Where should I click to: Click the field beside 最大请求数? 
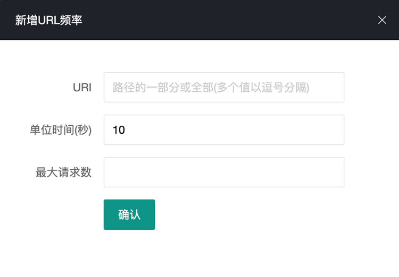pos(224,172)
